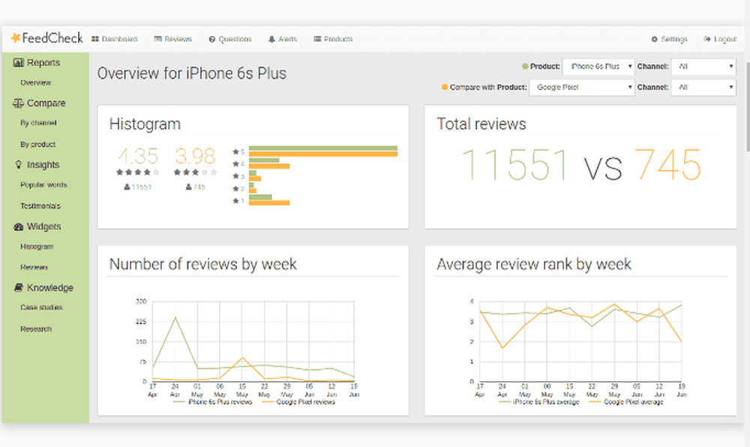Click the 11551 total reviews number

514,165
